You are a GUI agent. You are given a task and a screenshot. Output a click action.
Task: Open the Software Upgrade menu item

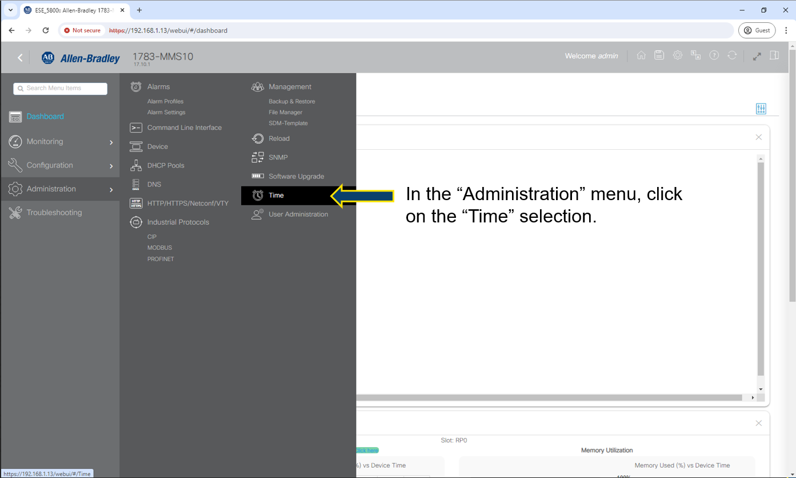click(296, 177)
